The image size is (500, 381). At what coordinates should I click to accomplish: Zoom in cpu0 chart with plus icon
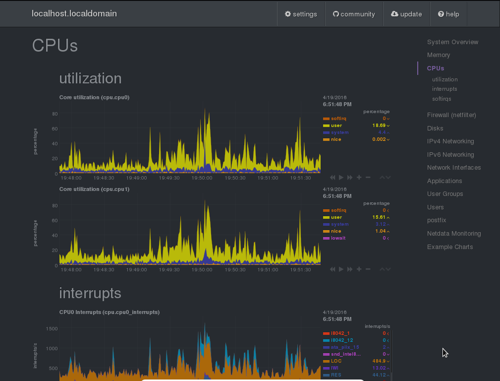pyautogui.click(x=359, y=178)
